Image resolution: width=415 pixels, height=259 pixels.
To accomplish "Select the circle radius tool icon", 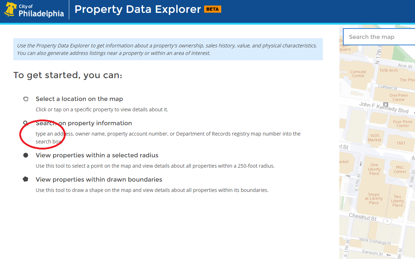I will point(25,155).
